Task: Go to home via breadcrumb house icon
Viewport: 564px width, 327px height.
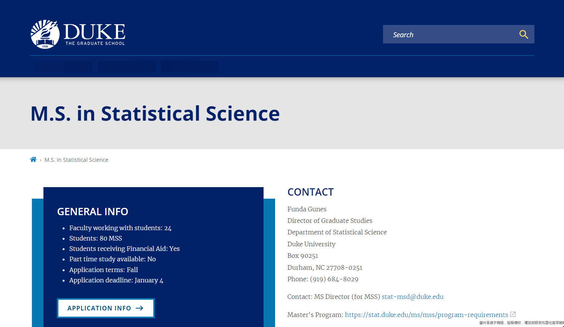Action: pos(33,159)
